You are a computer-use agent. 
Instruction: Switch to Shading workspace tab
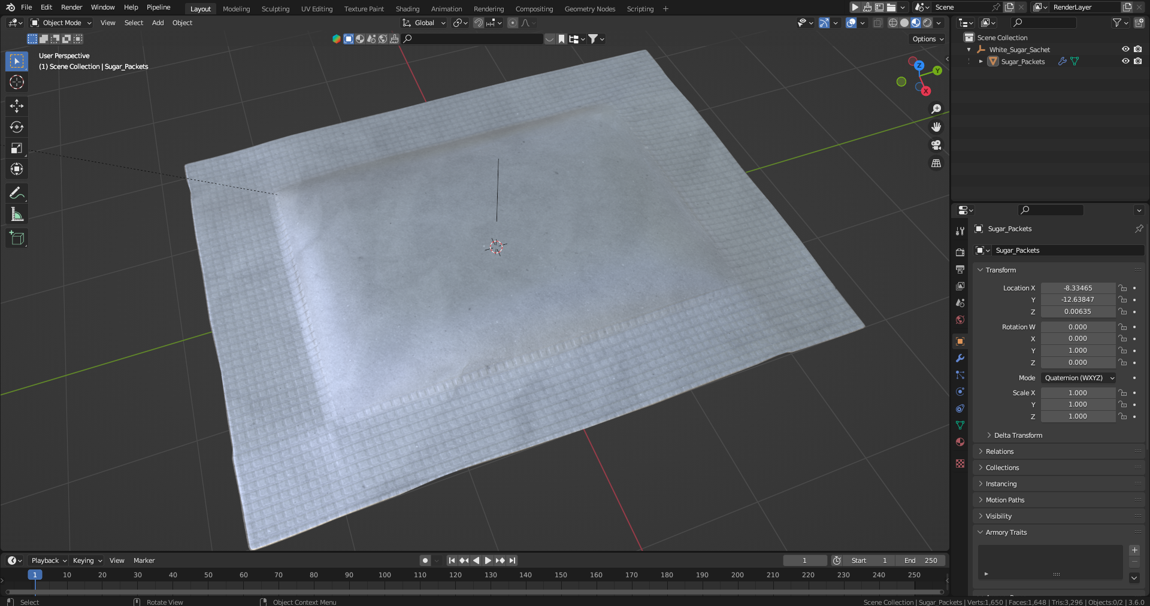pos(407,9)
